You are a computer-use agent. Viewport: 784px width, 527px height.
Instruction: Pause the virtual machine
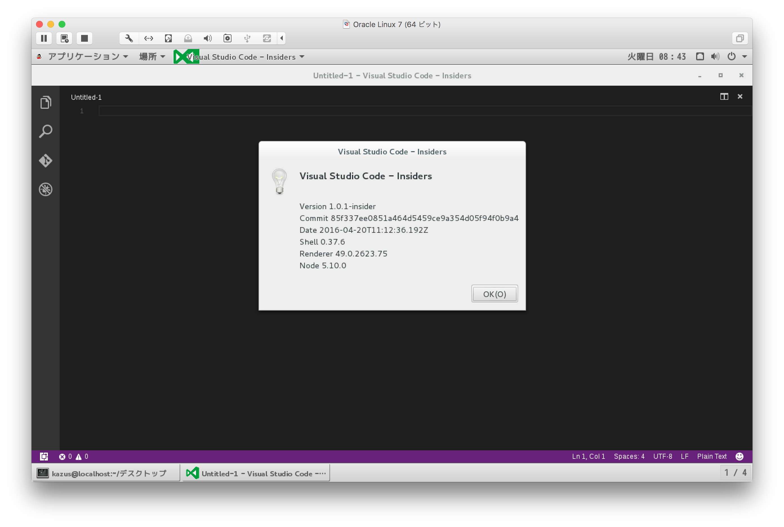(44, 38)
